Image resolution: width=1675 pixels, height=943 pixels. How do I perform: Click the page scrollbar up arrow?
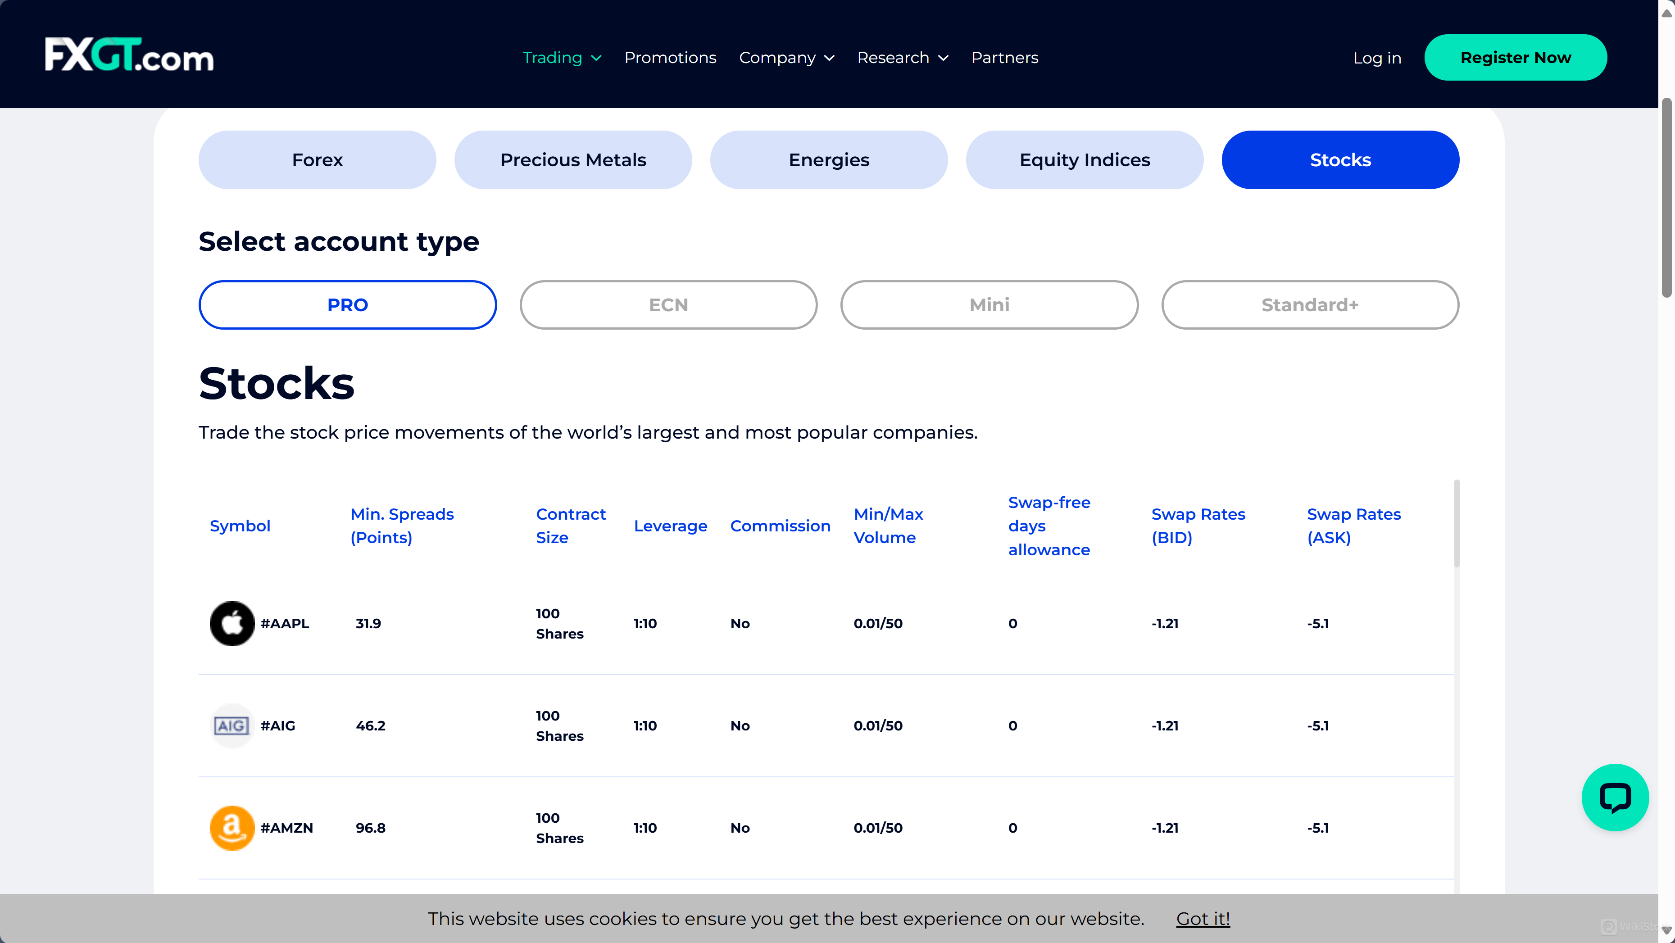point(1666,13)
